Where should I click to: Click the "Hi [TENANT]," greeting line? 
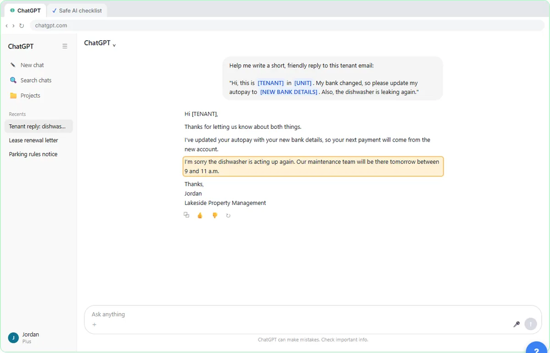pyautogui.click(x=201, y=114)
